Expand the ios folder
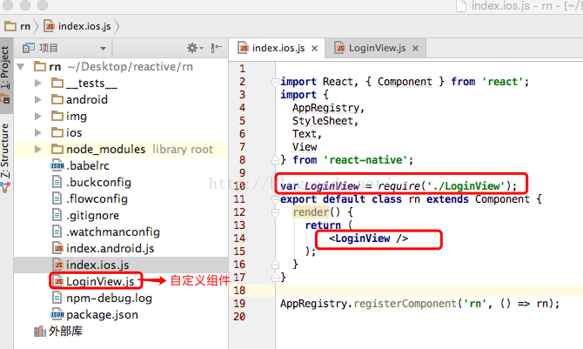The width and height of the screenshot is (583, 349). (37, 132)
